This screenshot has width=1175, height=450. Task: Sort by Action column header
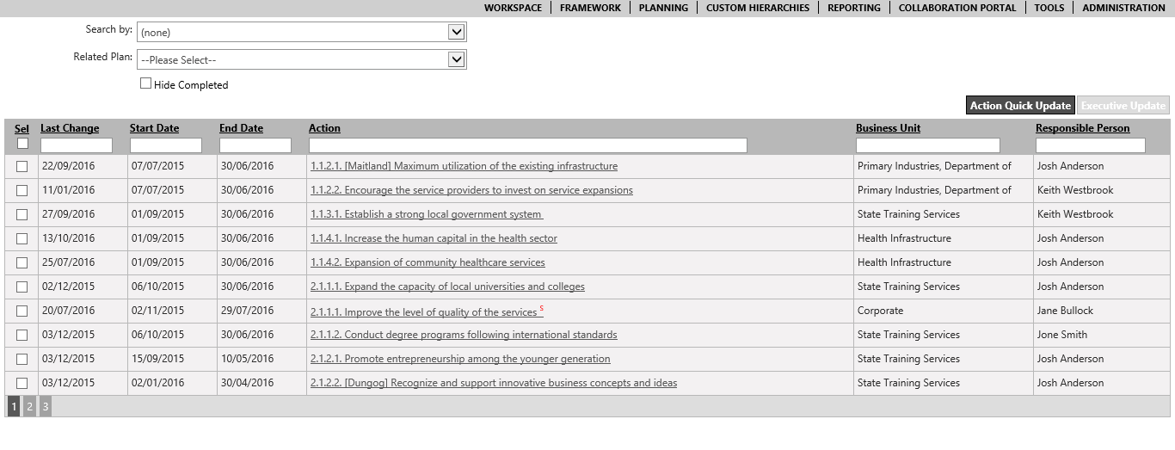pyautogui.click(x=324, y=128)
